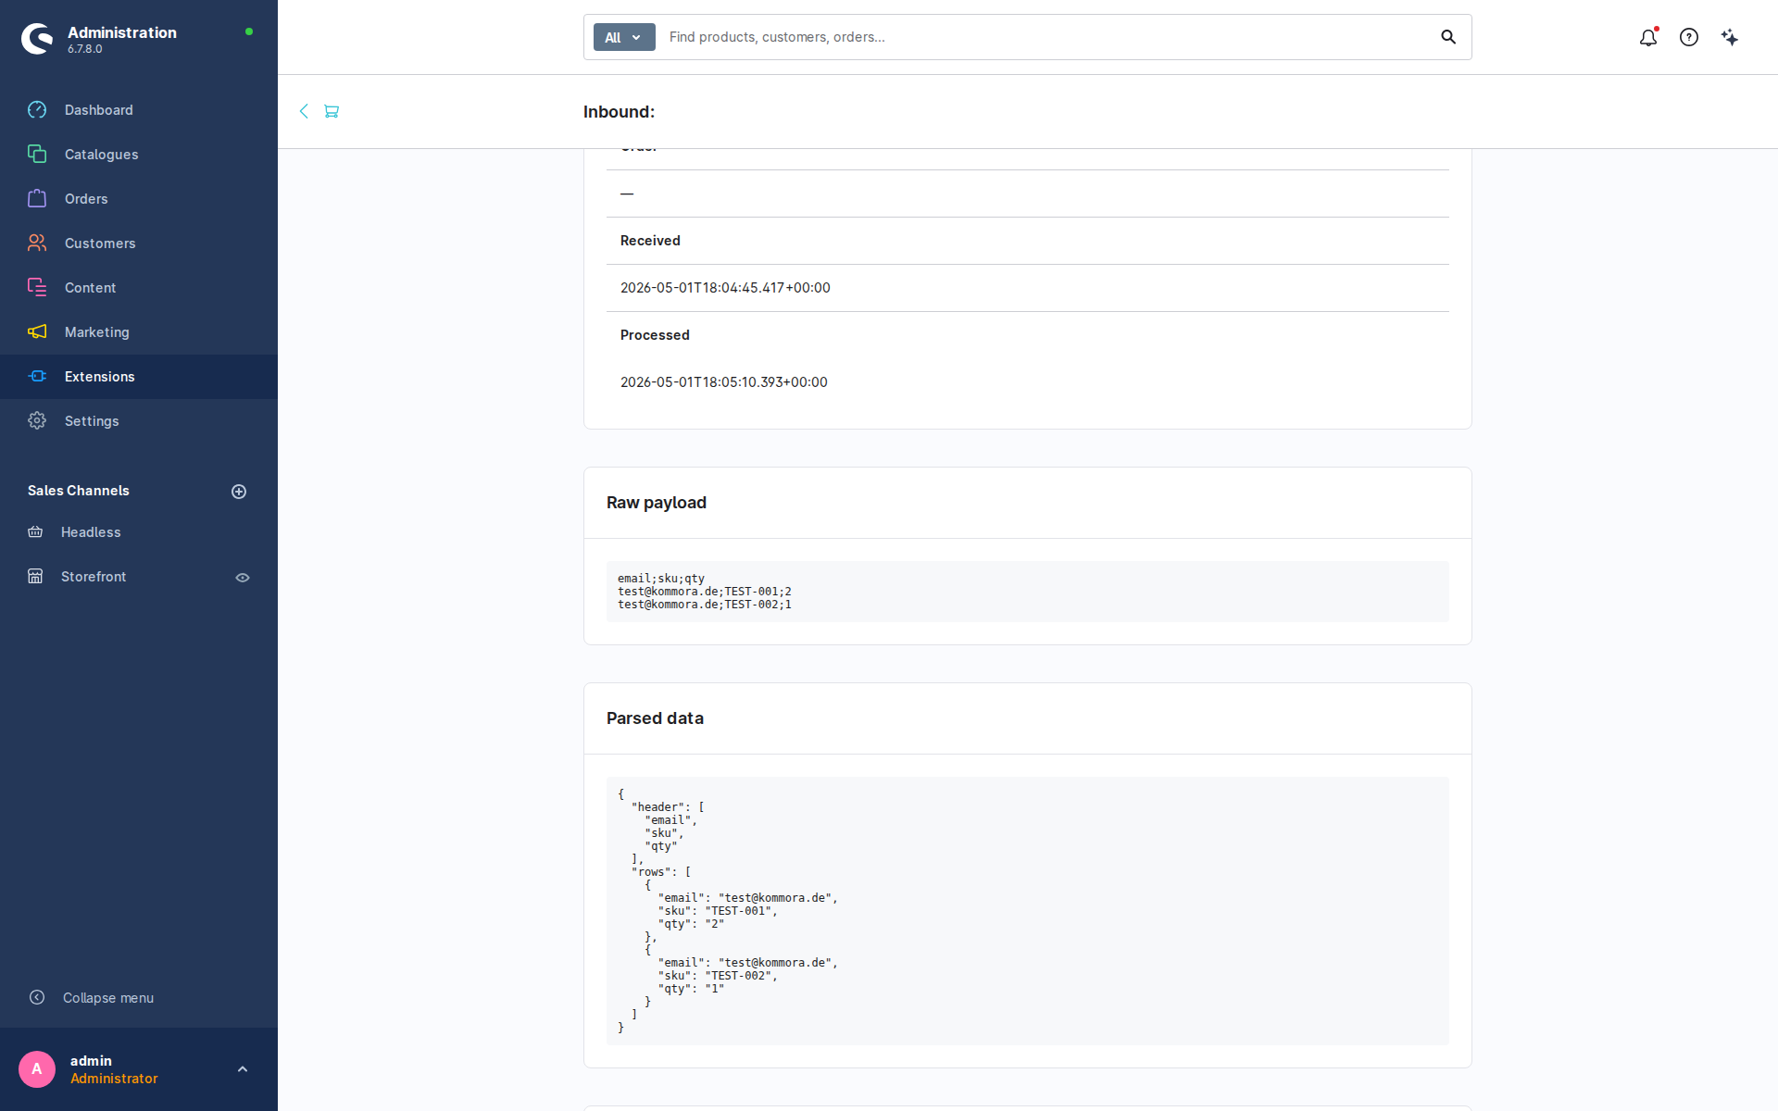This screenshot has height=1111, width=1778.
Task: Click the Received timestamp value
Action: point(725,288)
